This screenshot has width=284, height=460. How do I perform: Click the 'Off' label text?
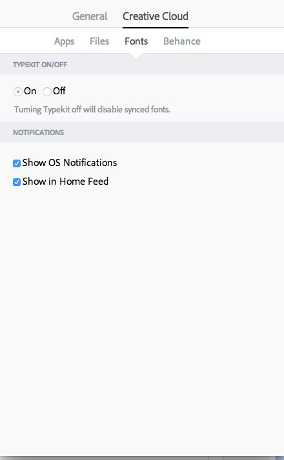(59, 91)
